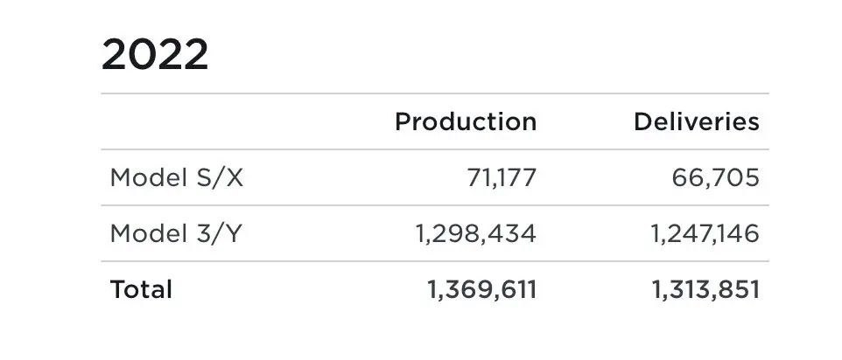Image resolution: width=842 pixels, height=360 pixels.
Task: Select Model S/X production value 71,177
Action: (502, 177)
